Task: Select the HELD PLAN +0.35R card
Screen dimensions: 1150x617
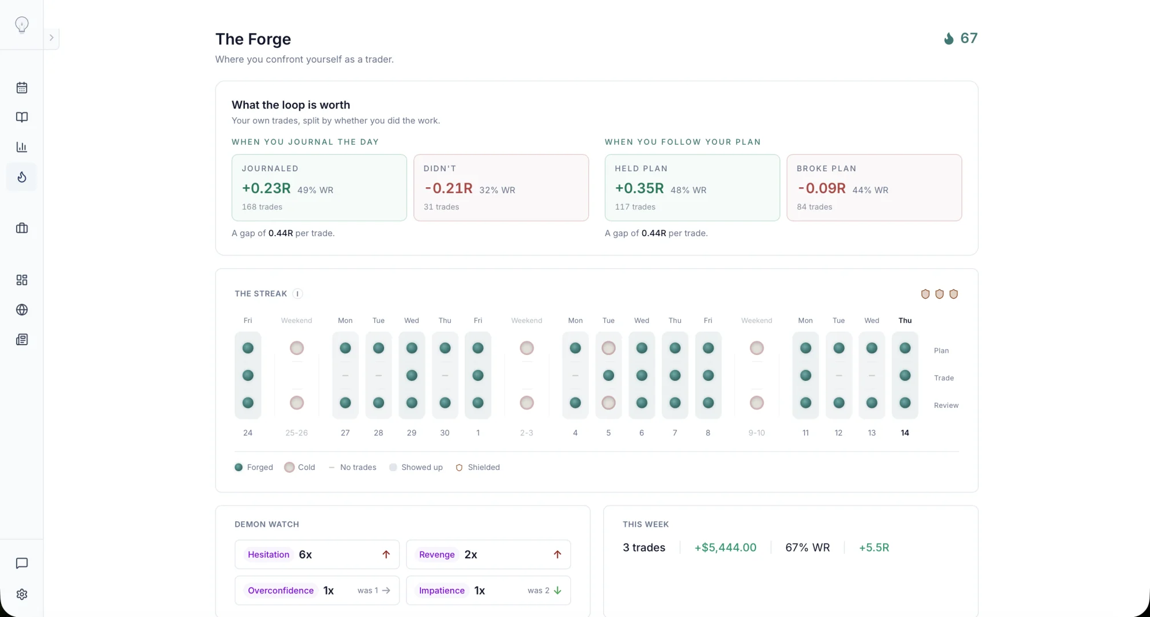Action: 692,187
